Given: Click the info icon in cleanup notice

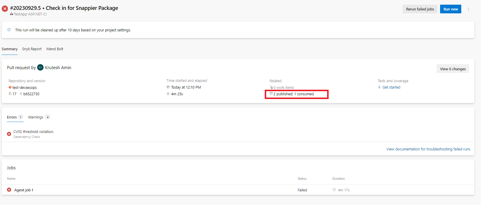Looking at the screenshot, I should (9, 30).
